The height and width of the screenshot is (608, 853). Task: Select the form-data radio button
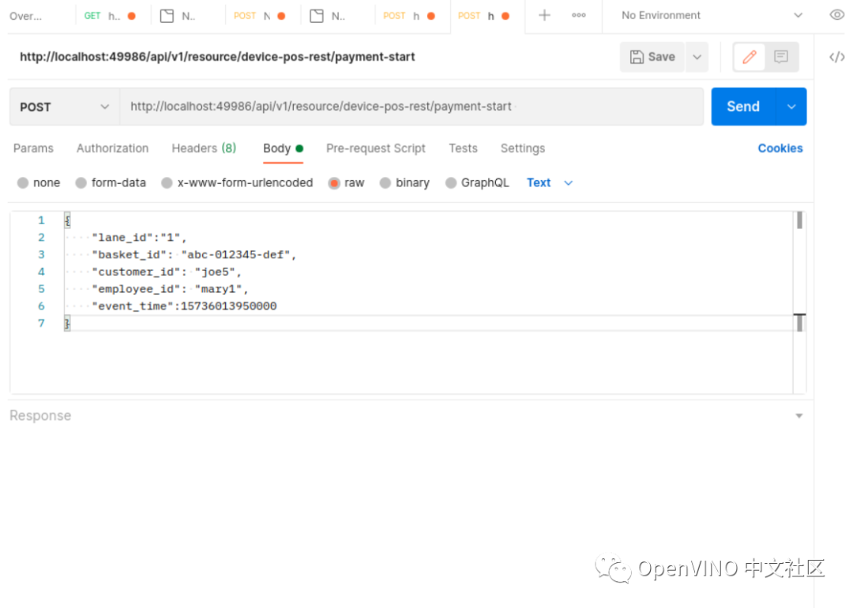(x=81, y=182)
